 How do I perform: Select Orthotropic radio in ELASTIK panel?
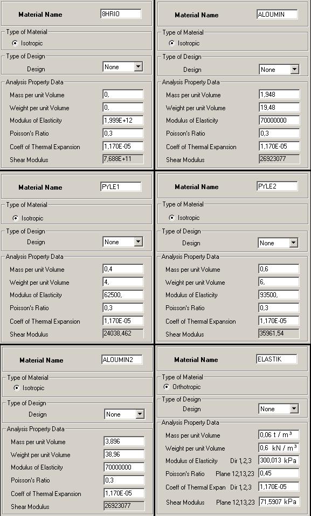[166, 387]
